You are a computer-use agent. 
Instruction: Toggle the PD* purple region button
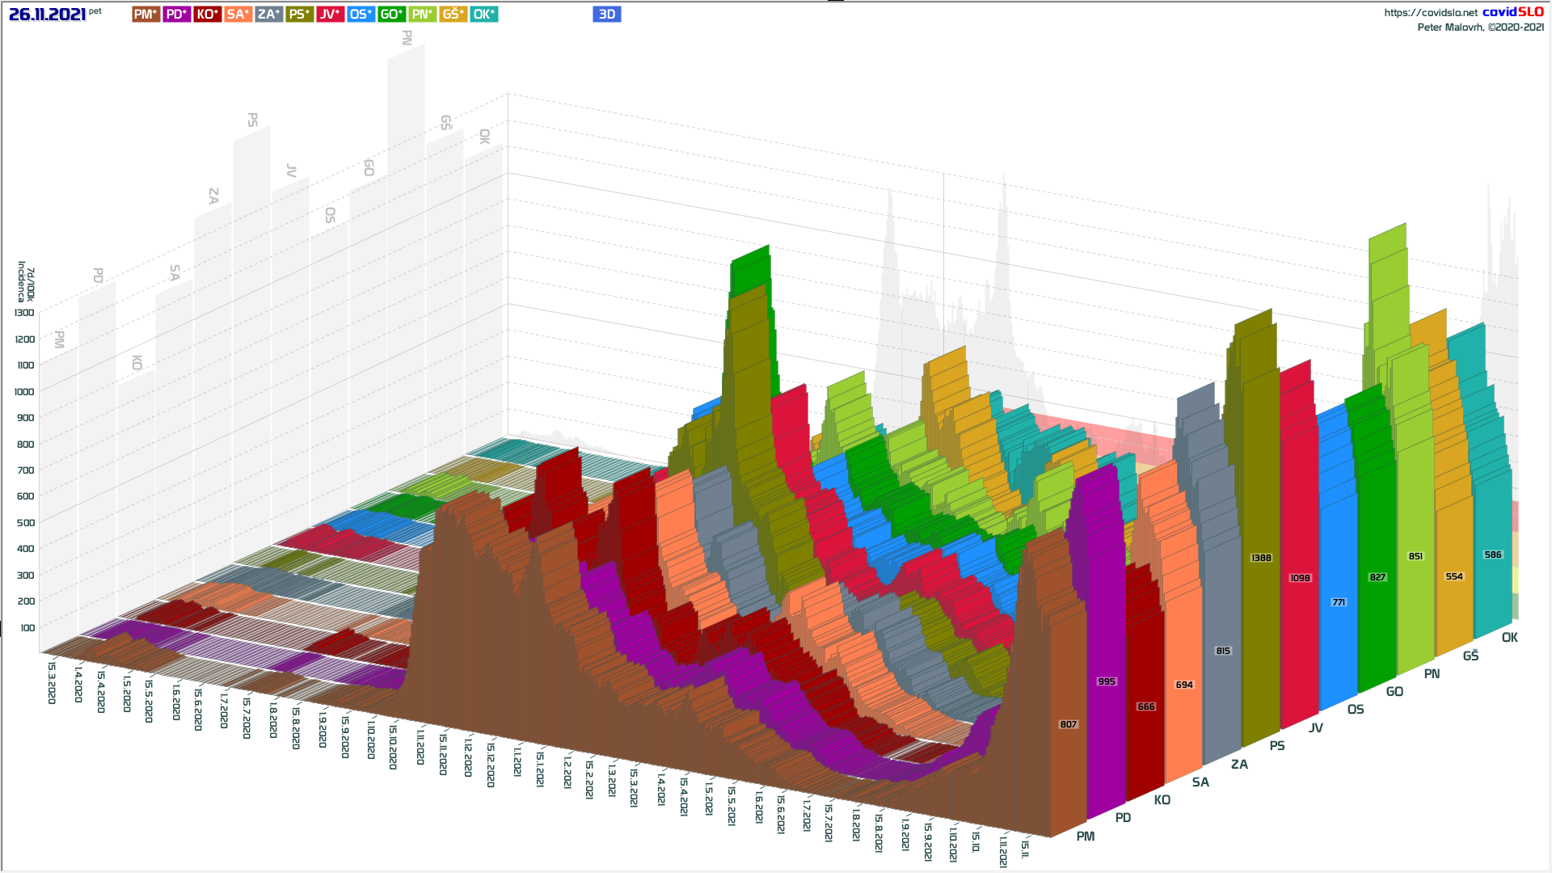pyautogui.click(x=176, y=14)
